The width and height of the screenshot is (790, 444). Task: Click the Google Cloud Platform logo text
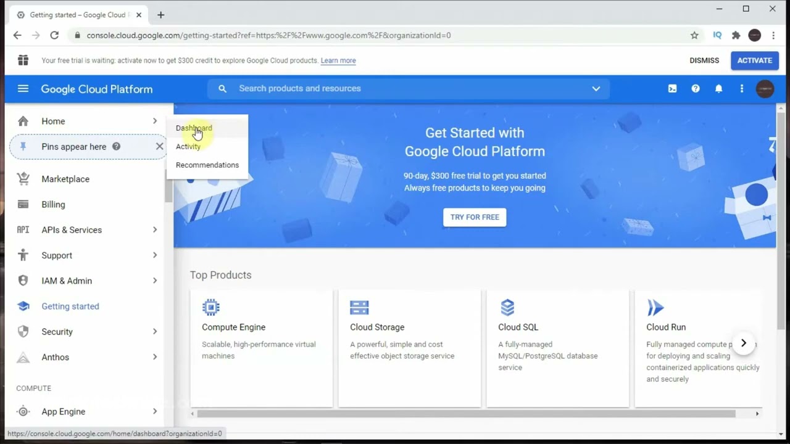(x=97, y=89)
